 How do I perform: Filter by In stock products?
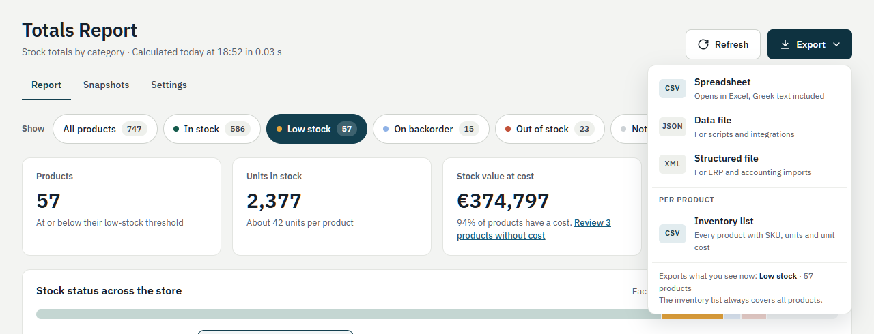pyautogui.click(x=212, y=129)
